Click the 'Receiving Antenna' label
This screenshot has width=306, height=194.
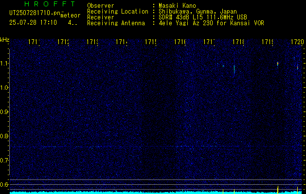tap(116, 23)
